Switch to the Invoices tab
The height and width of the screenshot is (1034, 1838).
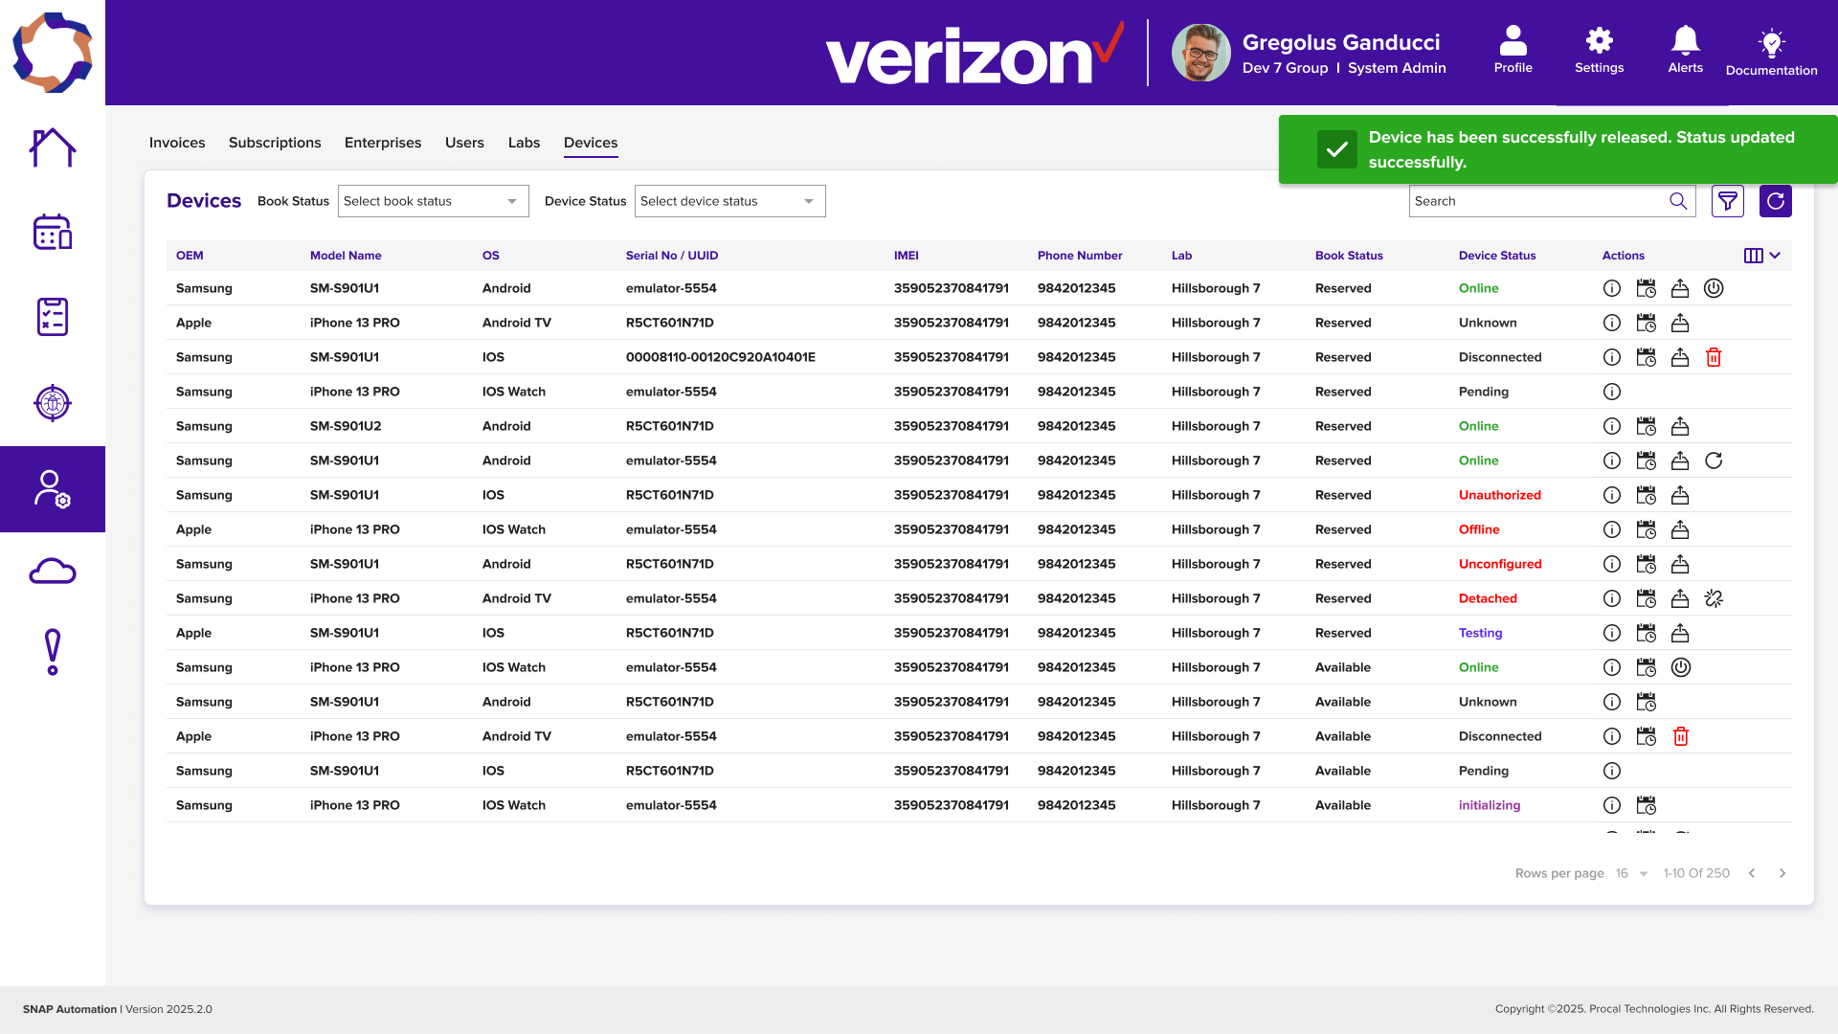(177, 143)
